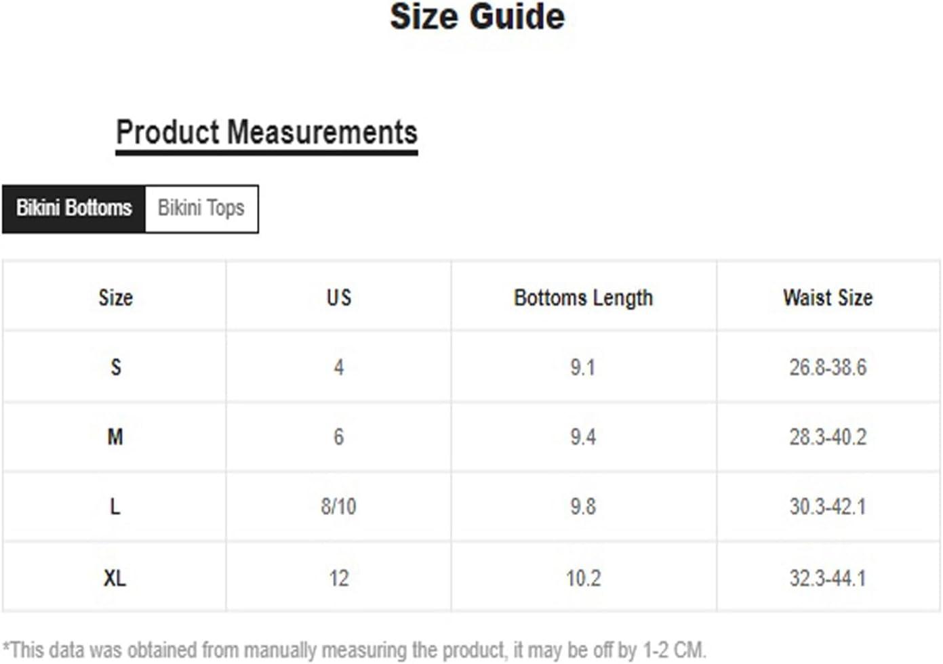Select the S size row label
943x664 pixels.
115,367
